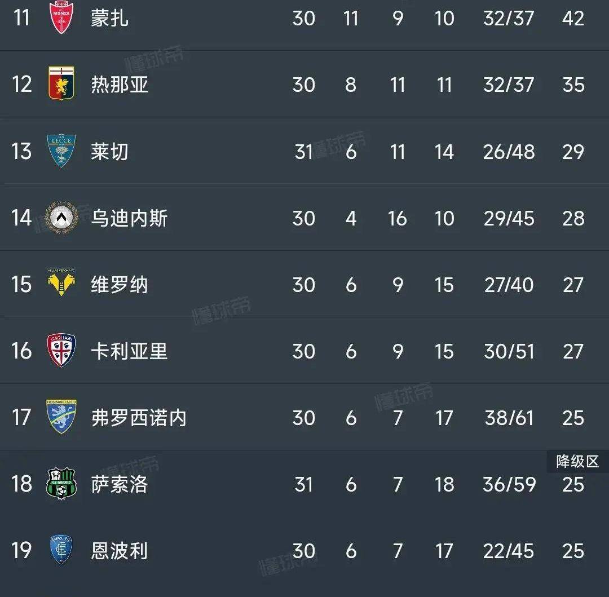Click the 降级区 relegation zone label
Viewport: 609px width, 597px height.
tap(577, 462)
